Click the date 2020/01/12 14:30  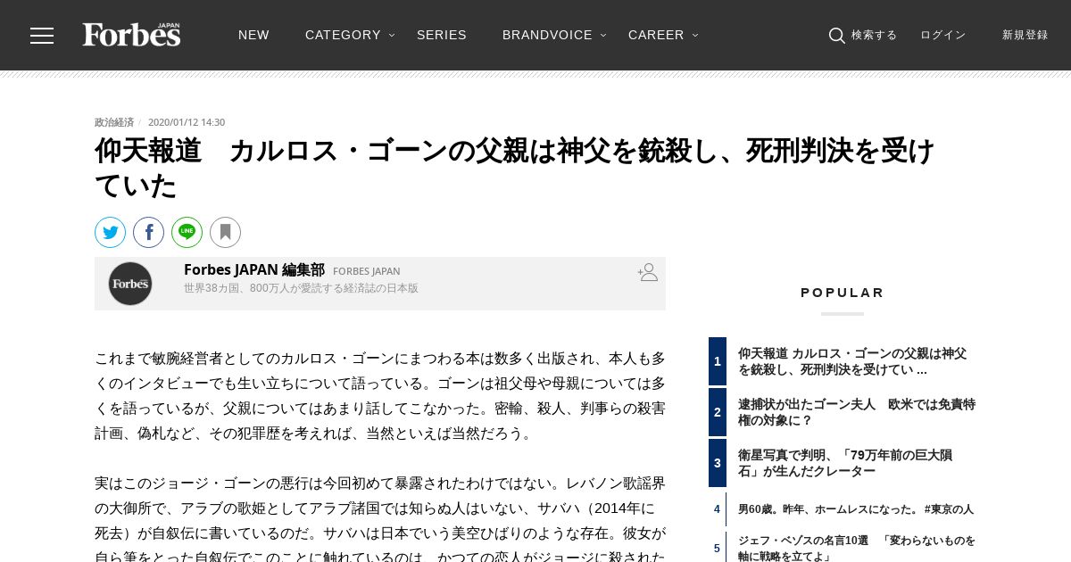pyautogui.click(x=187, y=122)
